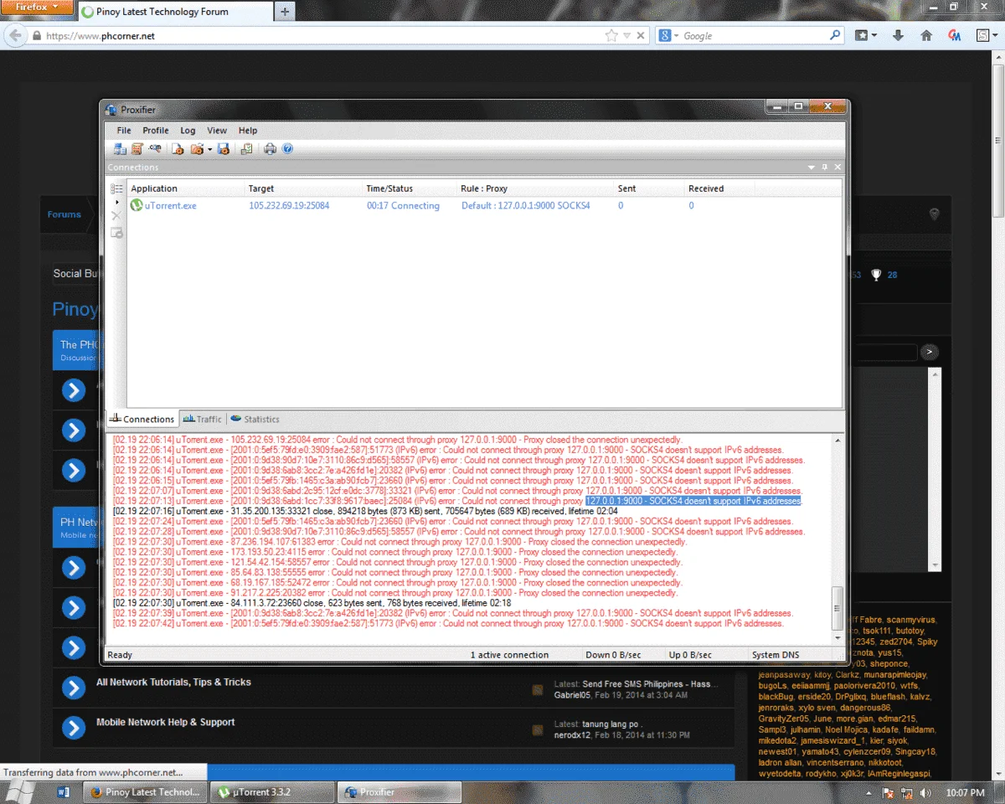
Task: Click log pane scroll-up arrow
Action: point(837,441)
